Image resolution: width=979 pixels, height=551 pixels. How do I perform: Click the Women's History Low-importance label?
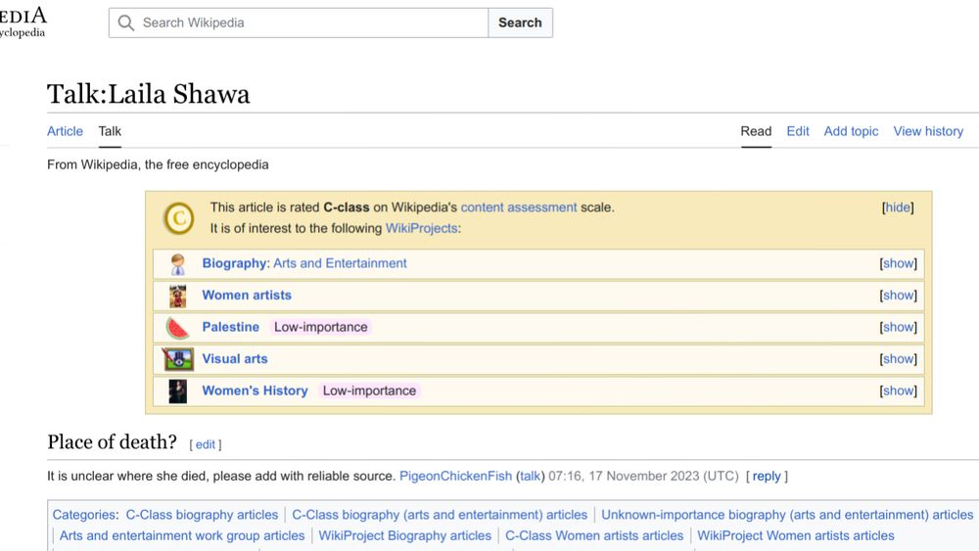click(369, 391)
